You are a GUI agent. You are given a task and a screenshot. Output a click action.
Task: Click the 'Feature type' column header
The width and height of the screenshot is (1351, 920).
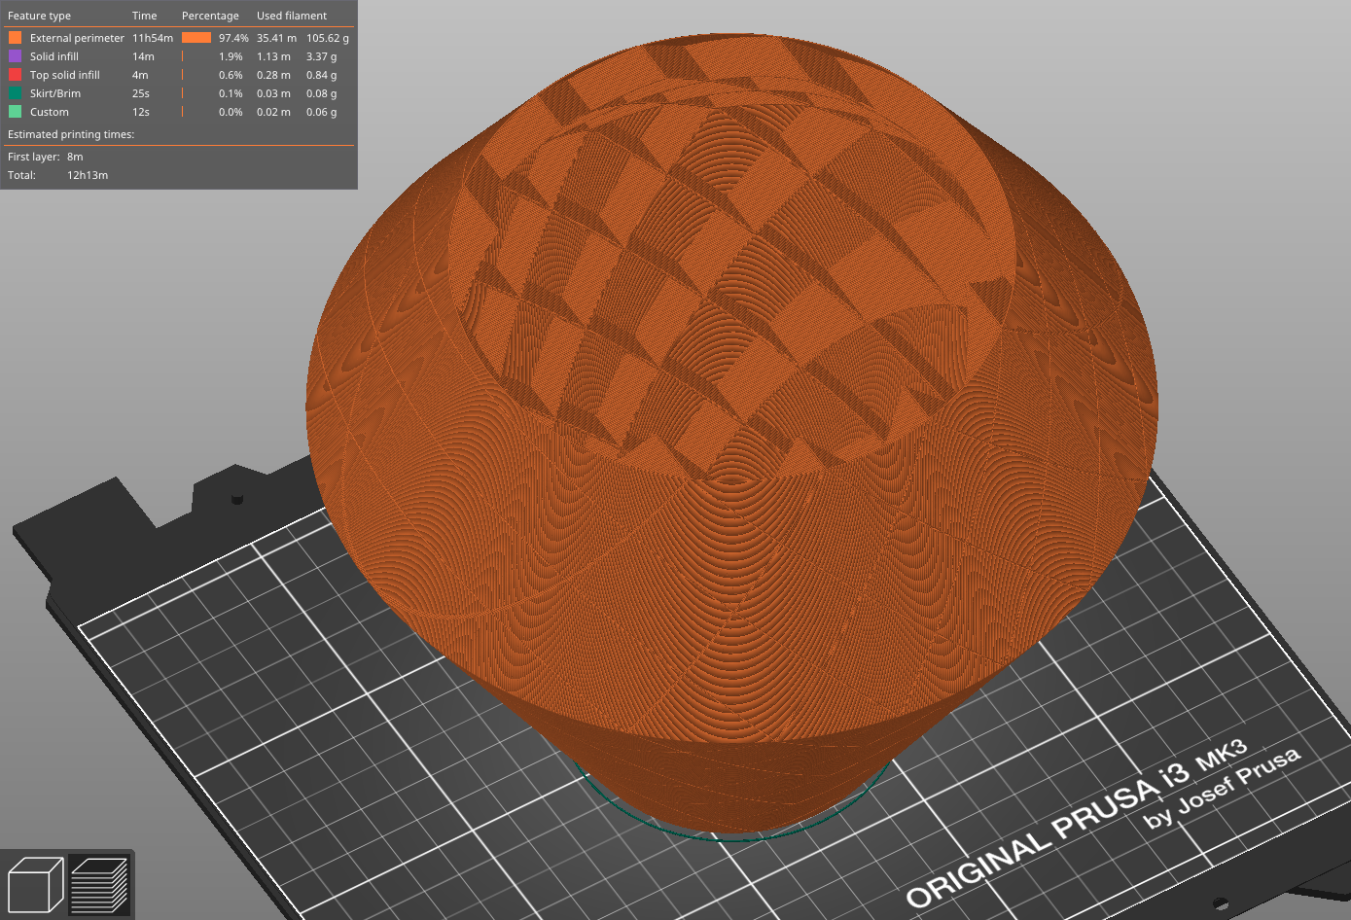coord(39,16)
